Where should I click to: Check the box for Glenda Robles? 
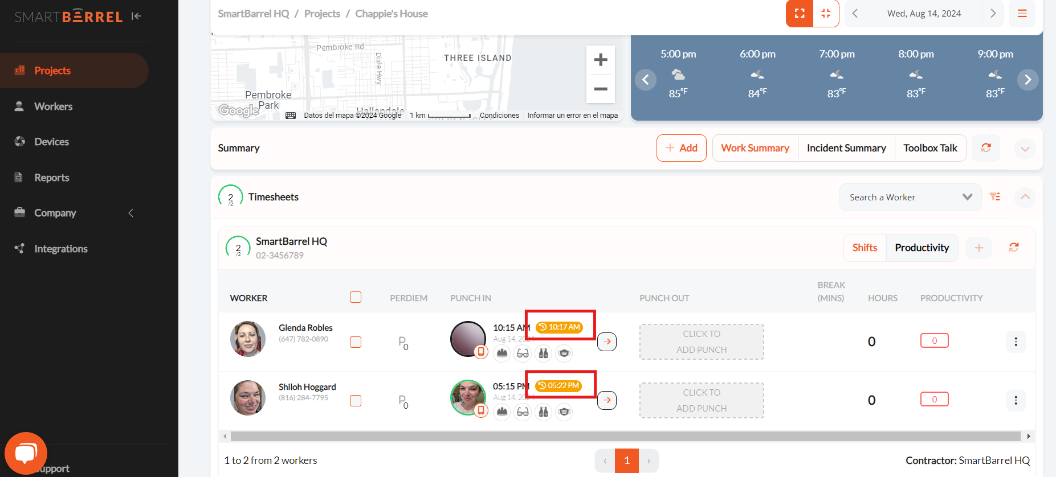pos(356,342)
